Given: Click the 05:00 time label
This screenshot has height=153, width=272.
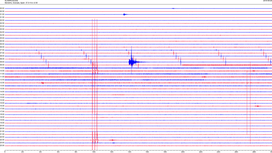Looking at the screenshot, I should click(2, 38).
